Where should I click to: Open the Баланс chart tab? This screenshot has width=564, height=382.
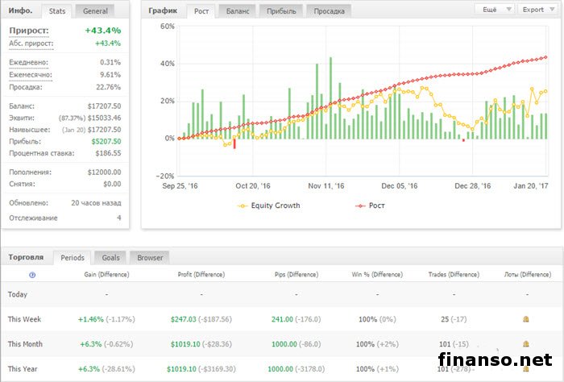(237, 11)
